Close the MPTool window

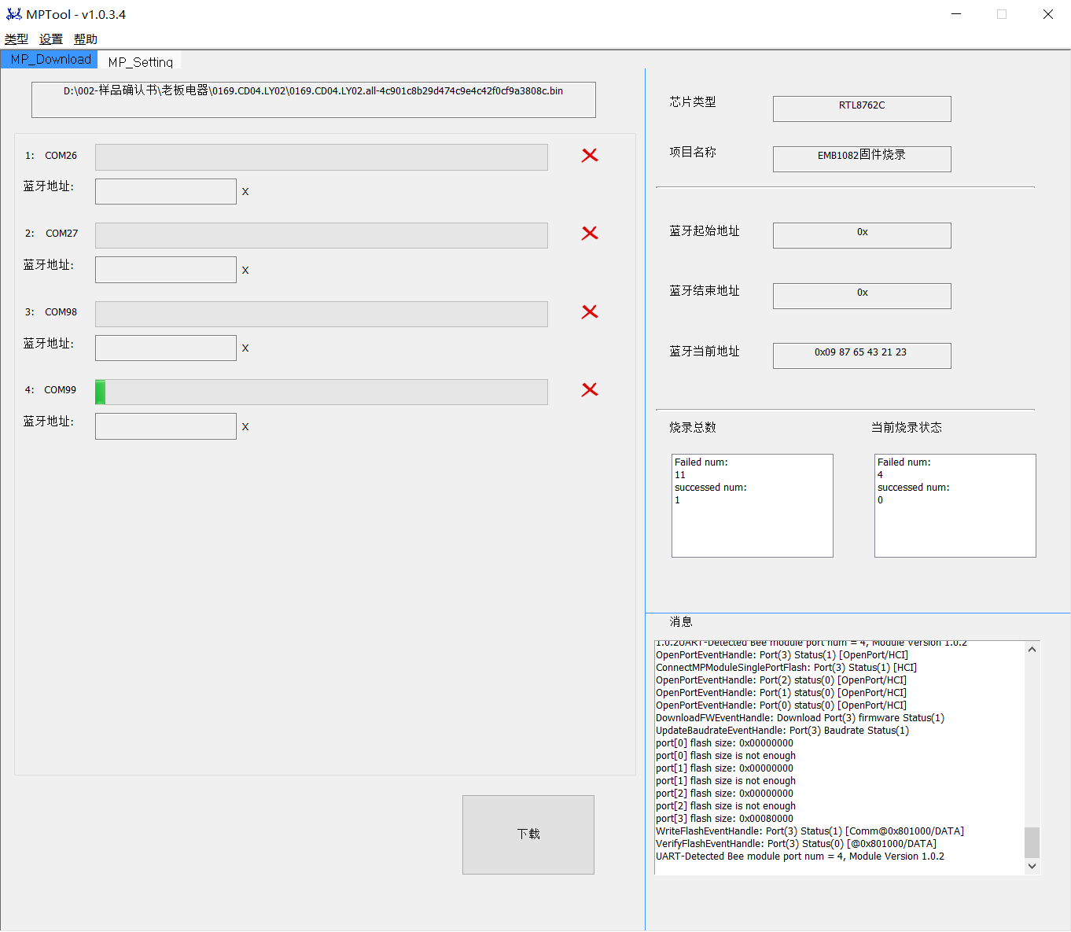click(x=1048, y=14)
